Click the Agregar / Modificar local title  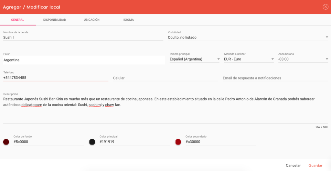[x=31, y=7]
